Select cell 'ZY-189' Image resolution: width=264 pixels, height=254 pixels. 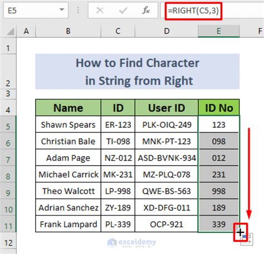click(x=118, y=207)
